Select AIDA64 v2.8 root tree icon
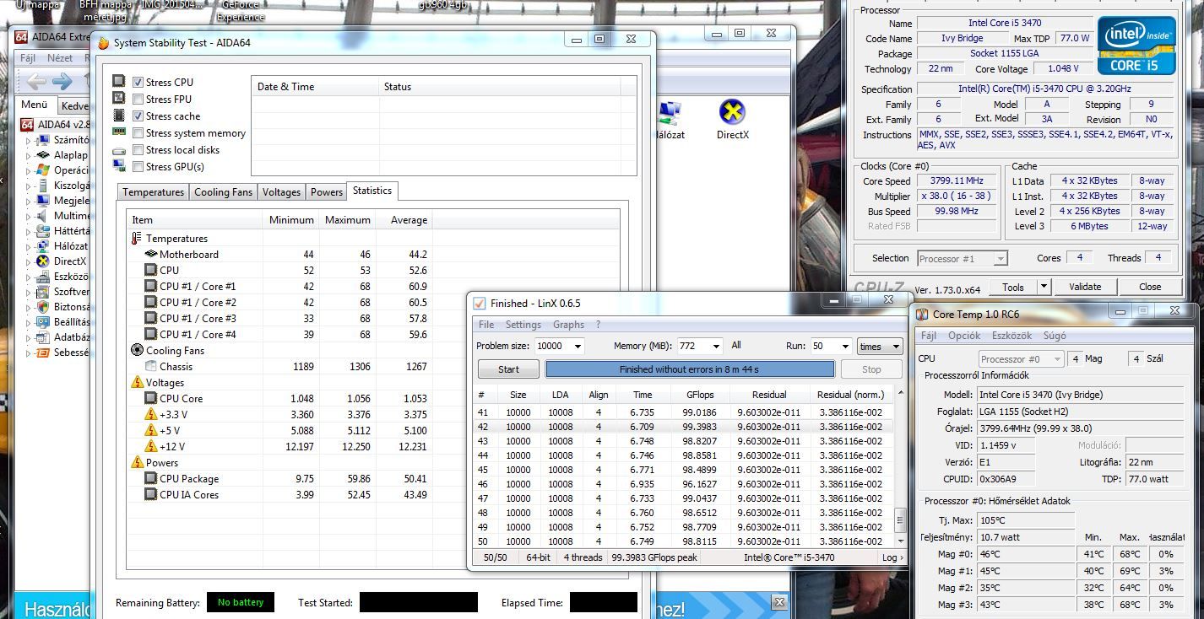 [28, 125]
